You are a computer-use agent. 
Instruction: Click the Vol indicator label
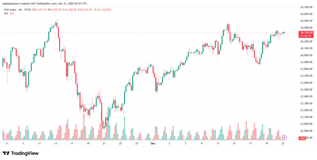(6, 14)
